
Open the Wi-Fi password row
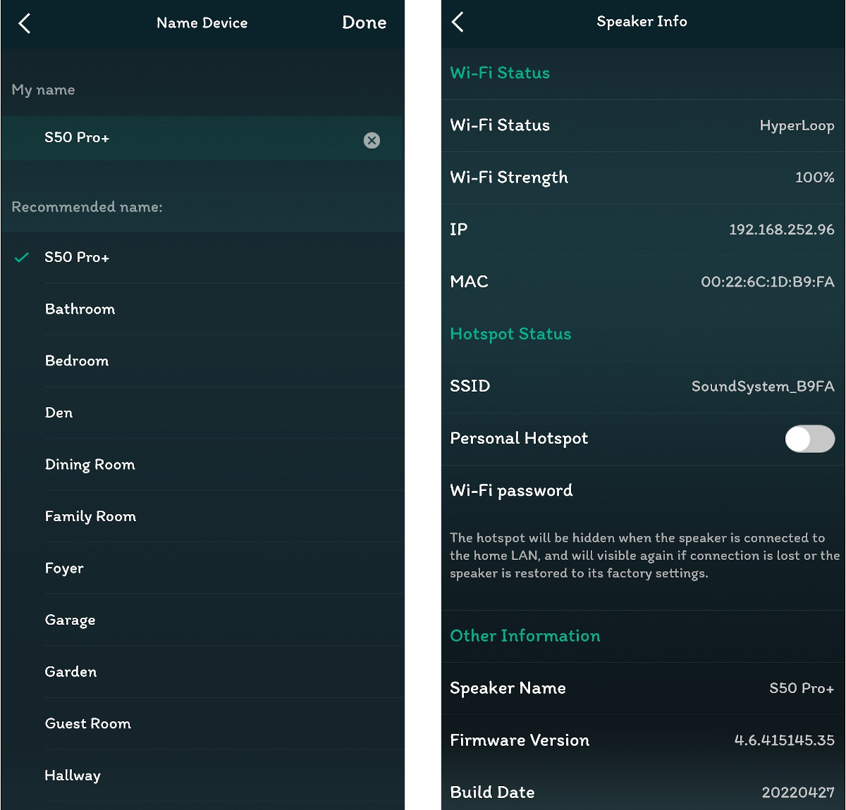pyautogui.click(x=643, y=491)
